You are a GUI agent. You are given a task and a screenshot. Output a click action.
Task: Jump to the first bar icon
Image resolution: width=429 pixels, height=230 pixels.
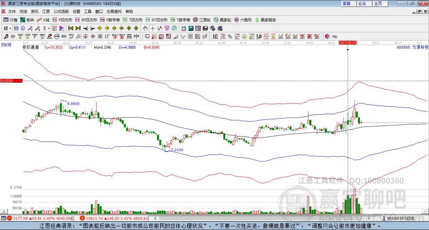[x=70, y=28]
